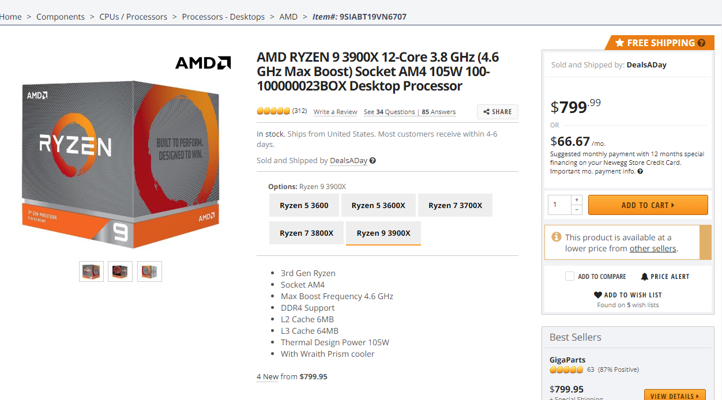
Task: Click the Free Shipping help question mark
Action: tap(701, 43)
